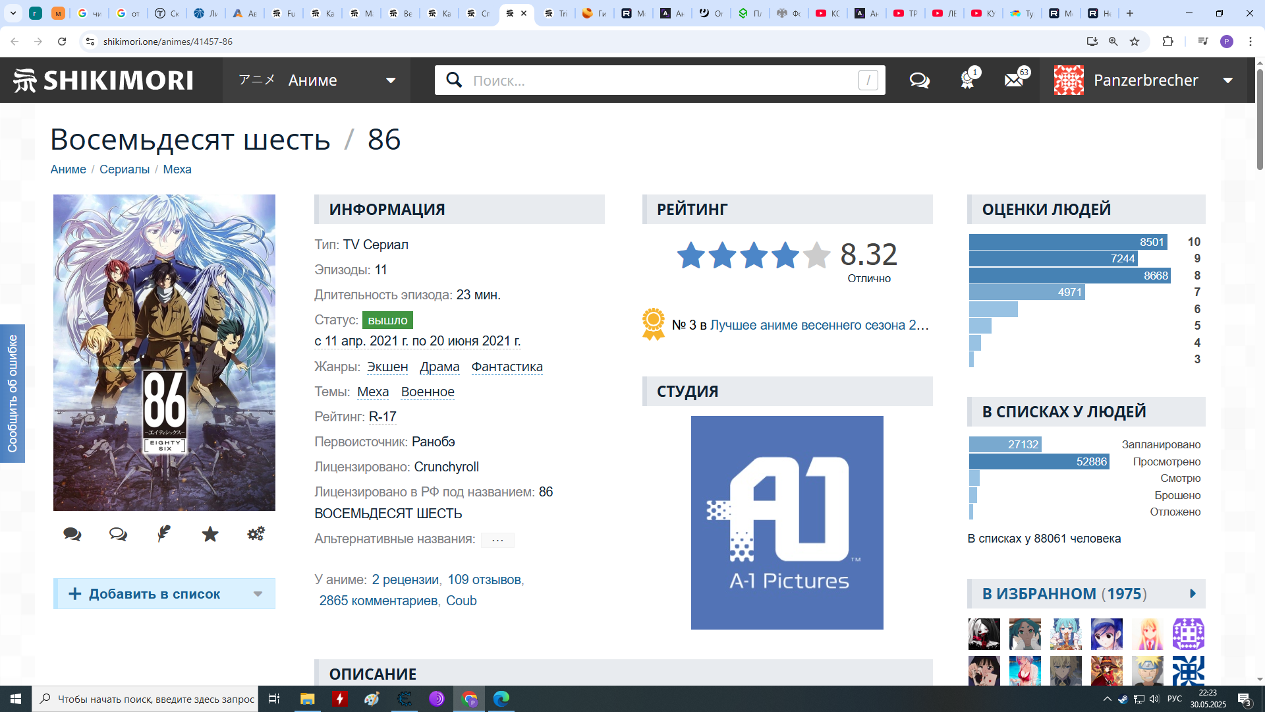1265x712 pixels.
Task: Click the award ribbon icon near № 3
Action: [x=654, y=324]
